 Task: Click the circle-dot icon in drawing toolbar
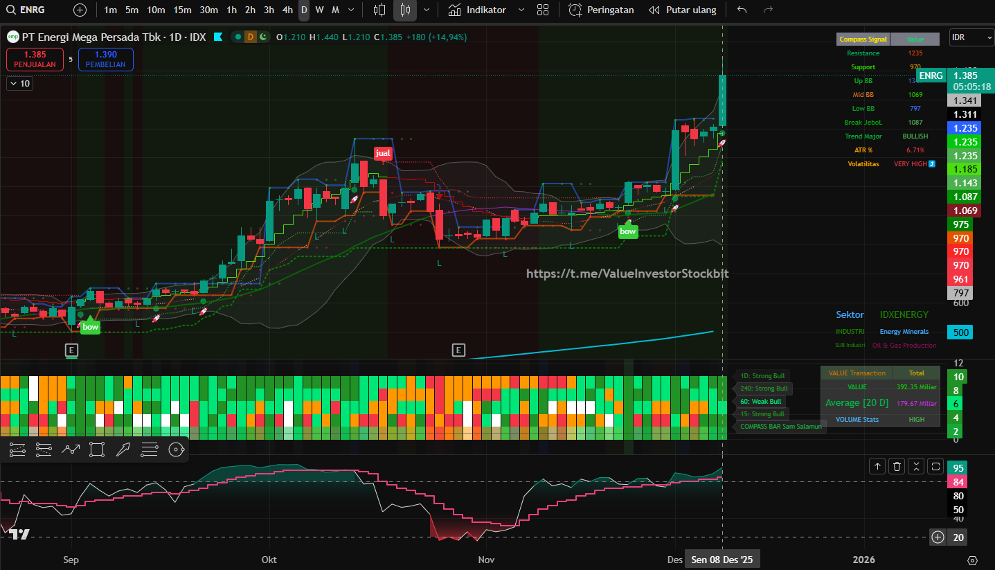click(176, 449)
